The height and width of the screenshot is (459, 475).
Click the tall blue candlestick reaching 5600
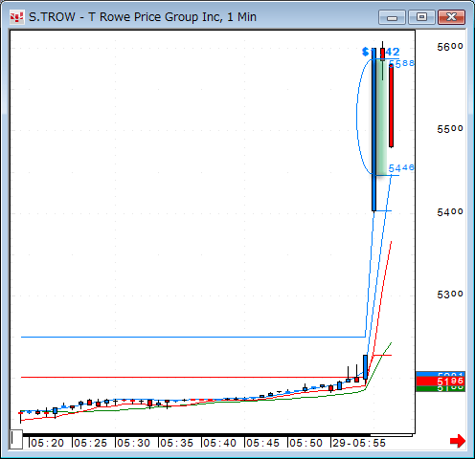pyautogui.click(x=373, y=129)
